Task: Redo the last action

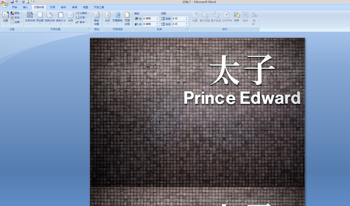Action: [23, 2]
